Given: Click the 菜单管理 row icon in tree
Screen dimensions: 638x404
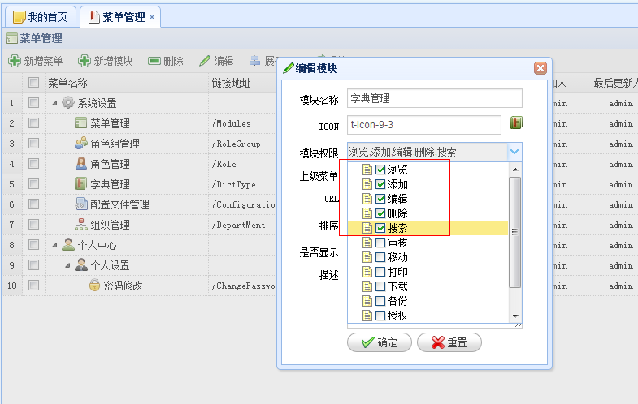Looking at the screenshot, I should coord(80,123).
